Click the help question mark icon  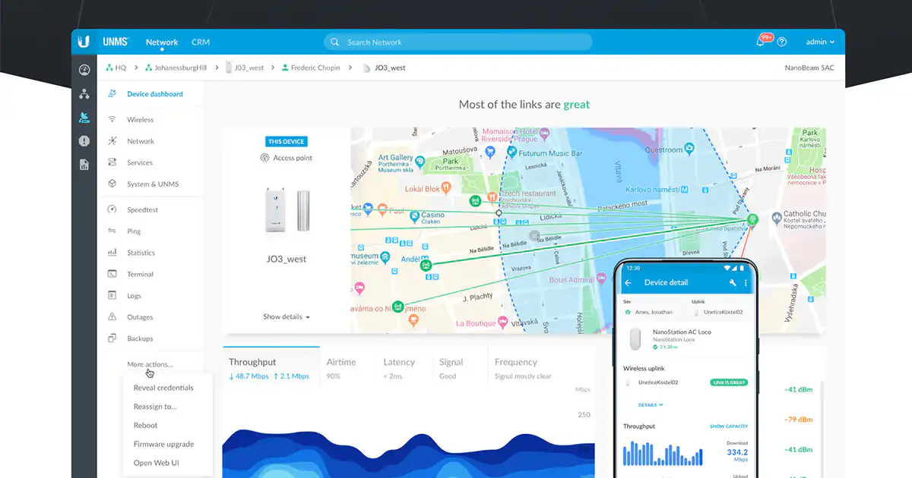(x=782, y=42)
